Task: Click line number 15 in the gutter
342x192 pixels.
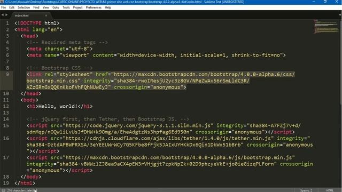Action: tap(6, 126)
